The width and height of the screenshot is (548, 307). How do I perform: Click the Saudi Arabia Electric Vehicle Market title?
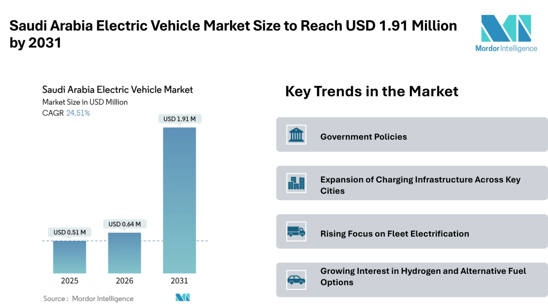point(117,90)
